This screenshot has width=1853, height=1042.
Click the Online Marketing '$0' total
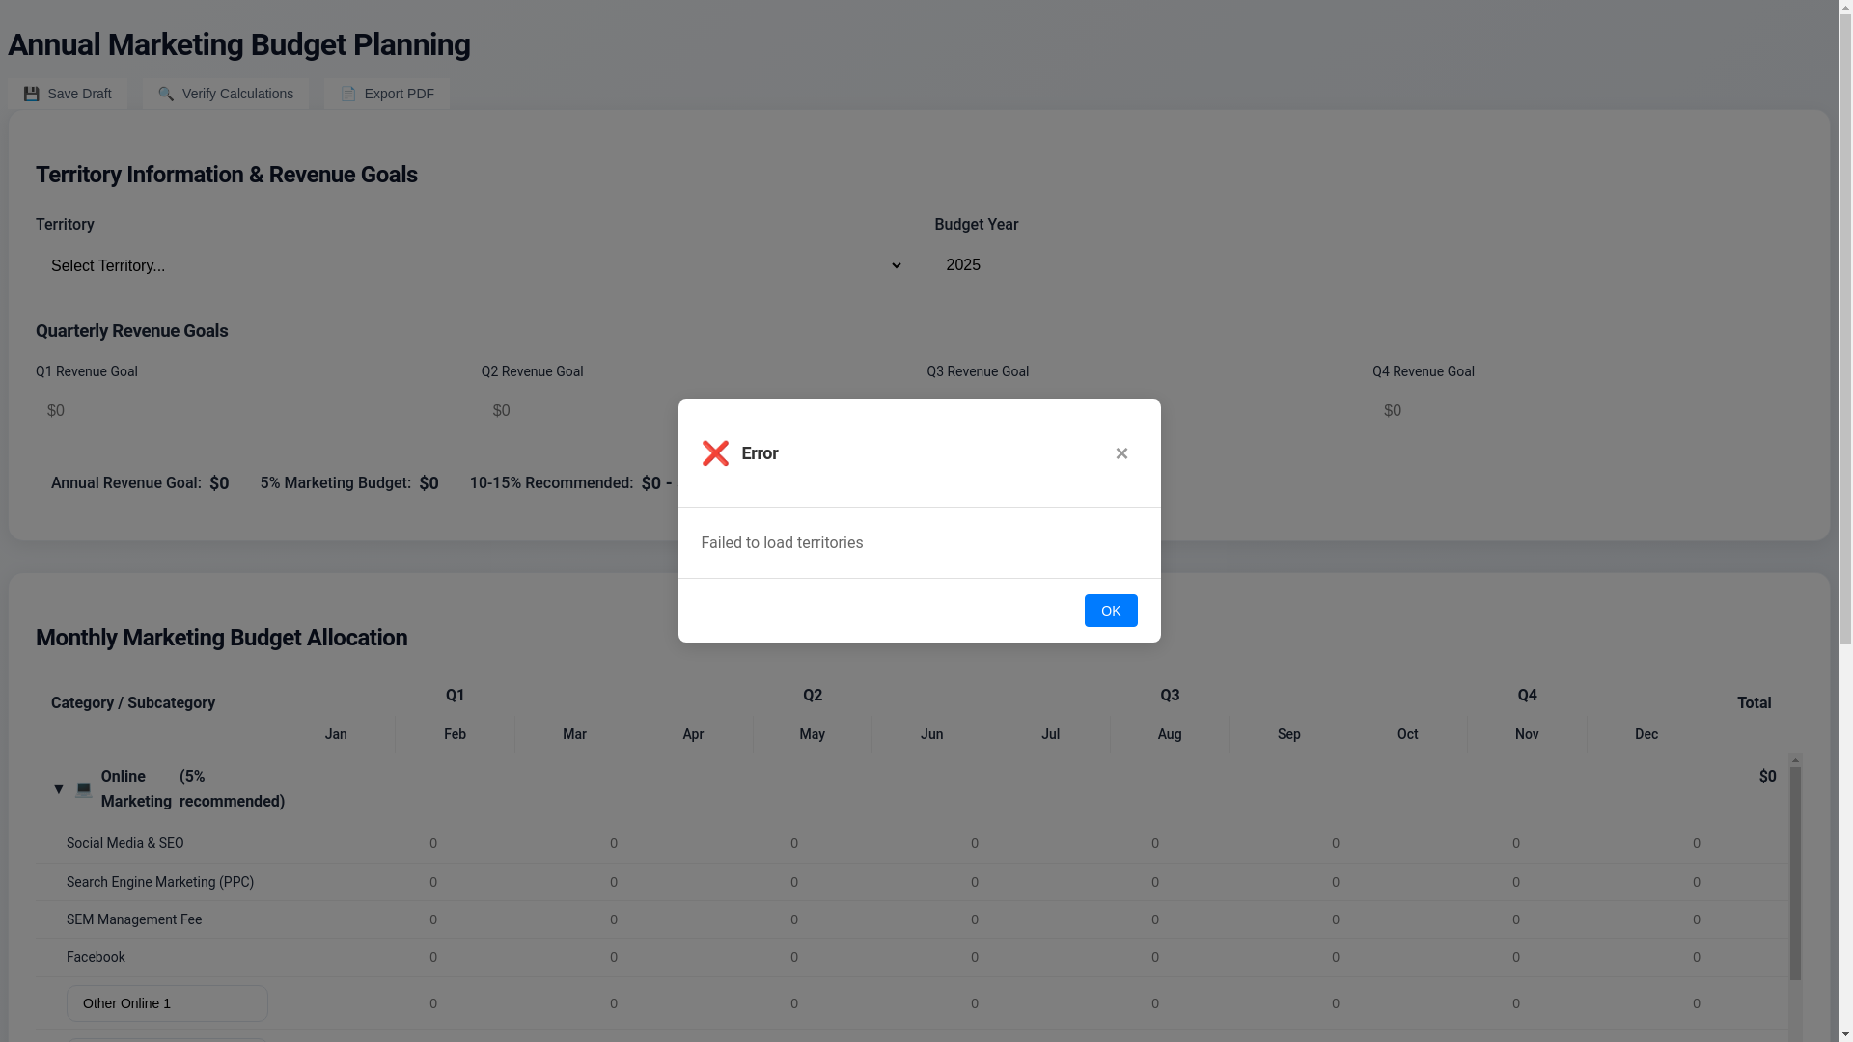[1767, 777]
